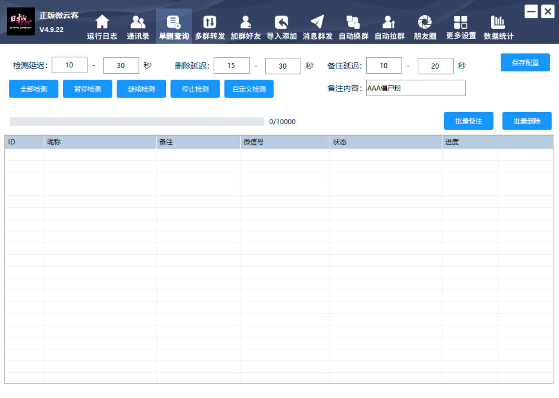
Task: Open the 运行日志 home icon
Action: (102, 22)
